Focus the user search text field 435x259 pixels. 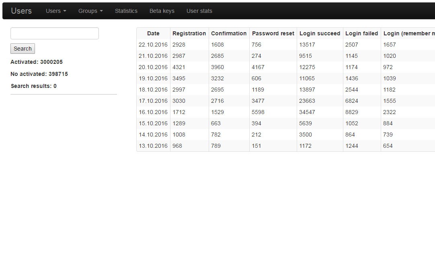point(55,33)
